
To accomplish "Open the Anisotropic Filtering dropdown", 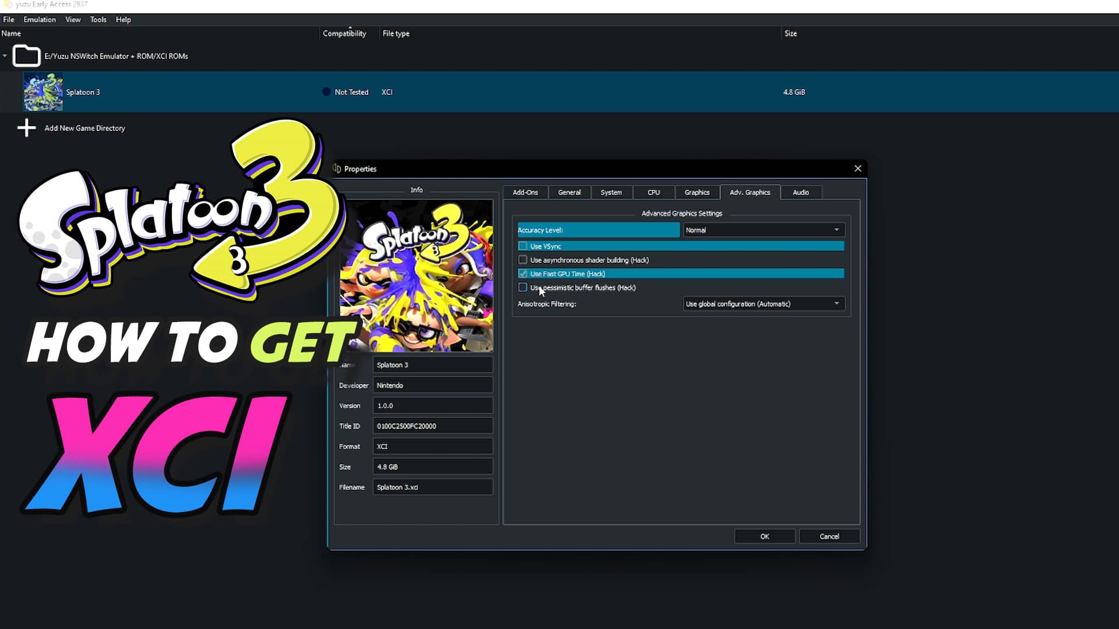I will pos(763,303).
